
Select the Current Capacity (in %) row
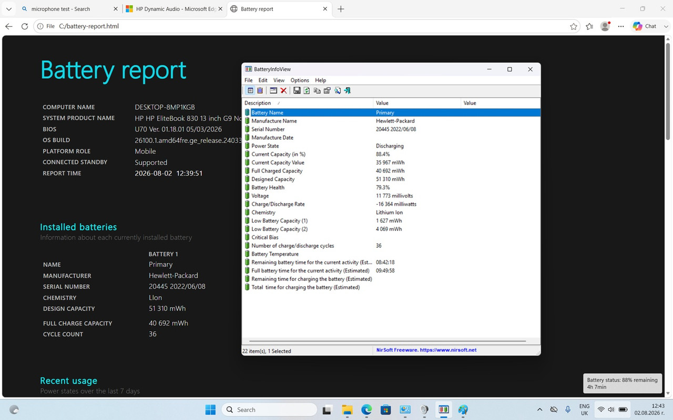tap(391, 154)
